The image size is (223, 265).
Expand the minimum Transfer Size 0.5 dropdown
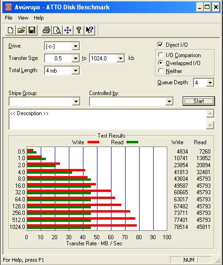tap(75, 59)
